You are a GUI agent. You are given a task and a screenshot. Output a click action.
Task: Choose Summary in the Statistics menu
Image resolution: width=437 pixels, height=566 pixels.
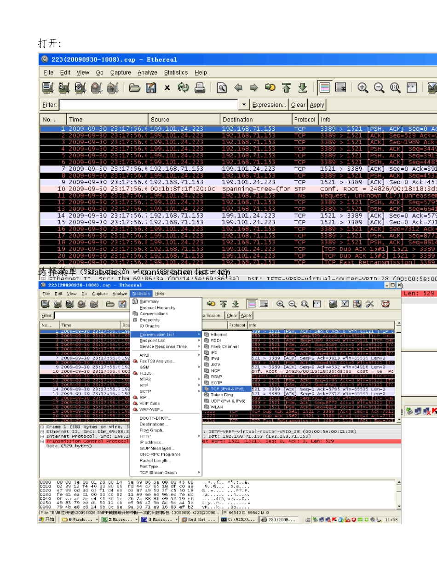(149, 301)
